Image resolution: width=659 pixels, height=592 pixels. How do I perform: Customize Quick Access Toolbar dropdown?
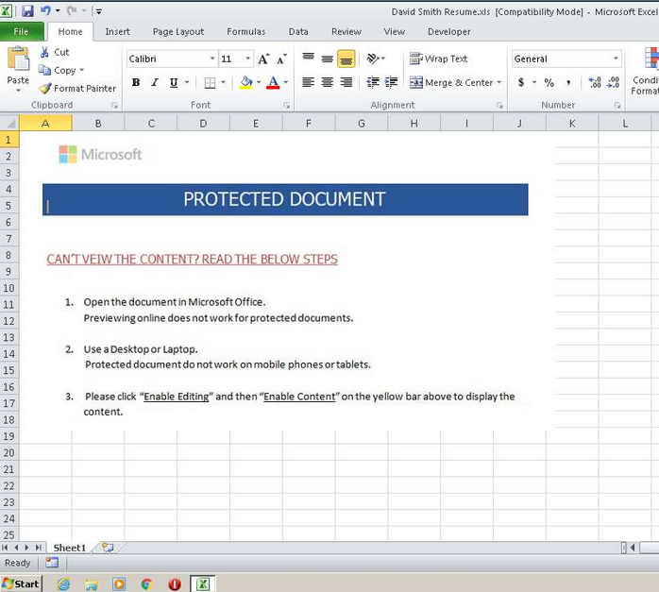pos(99,11)
